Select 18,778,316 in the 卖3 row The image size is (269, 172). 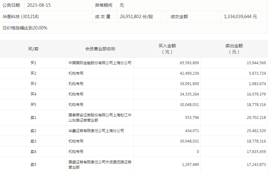tap(256, 141)
